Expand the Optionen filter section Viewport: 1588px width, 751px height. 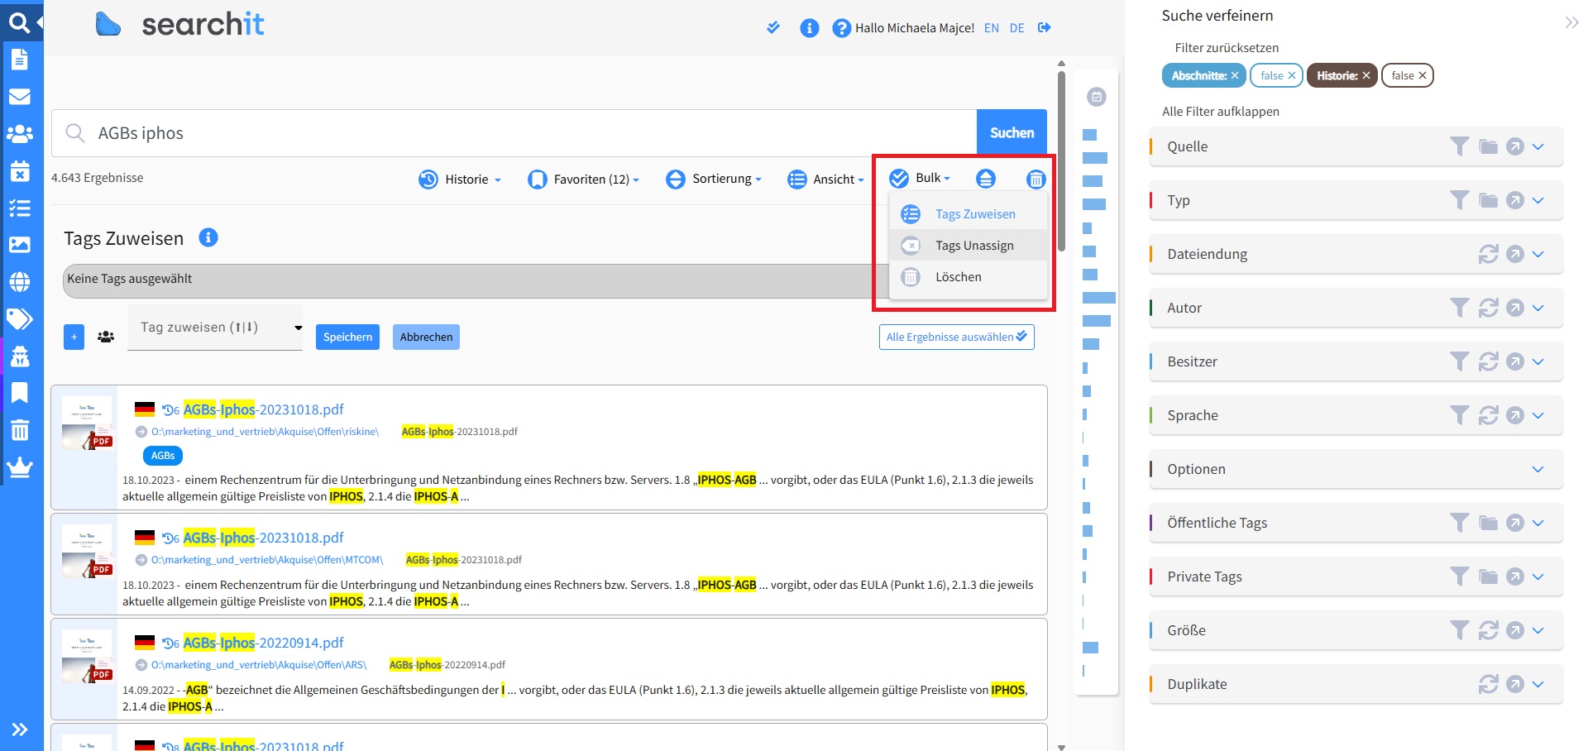(1538, 469)
